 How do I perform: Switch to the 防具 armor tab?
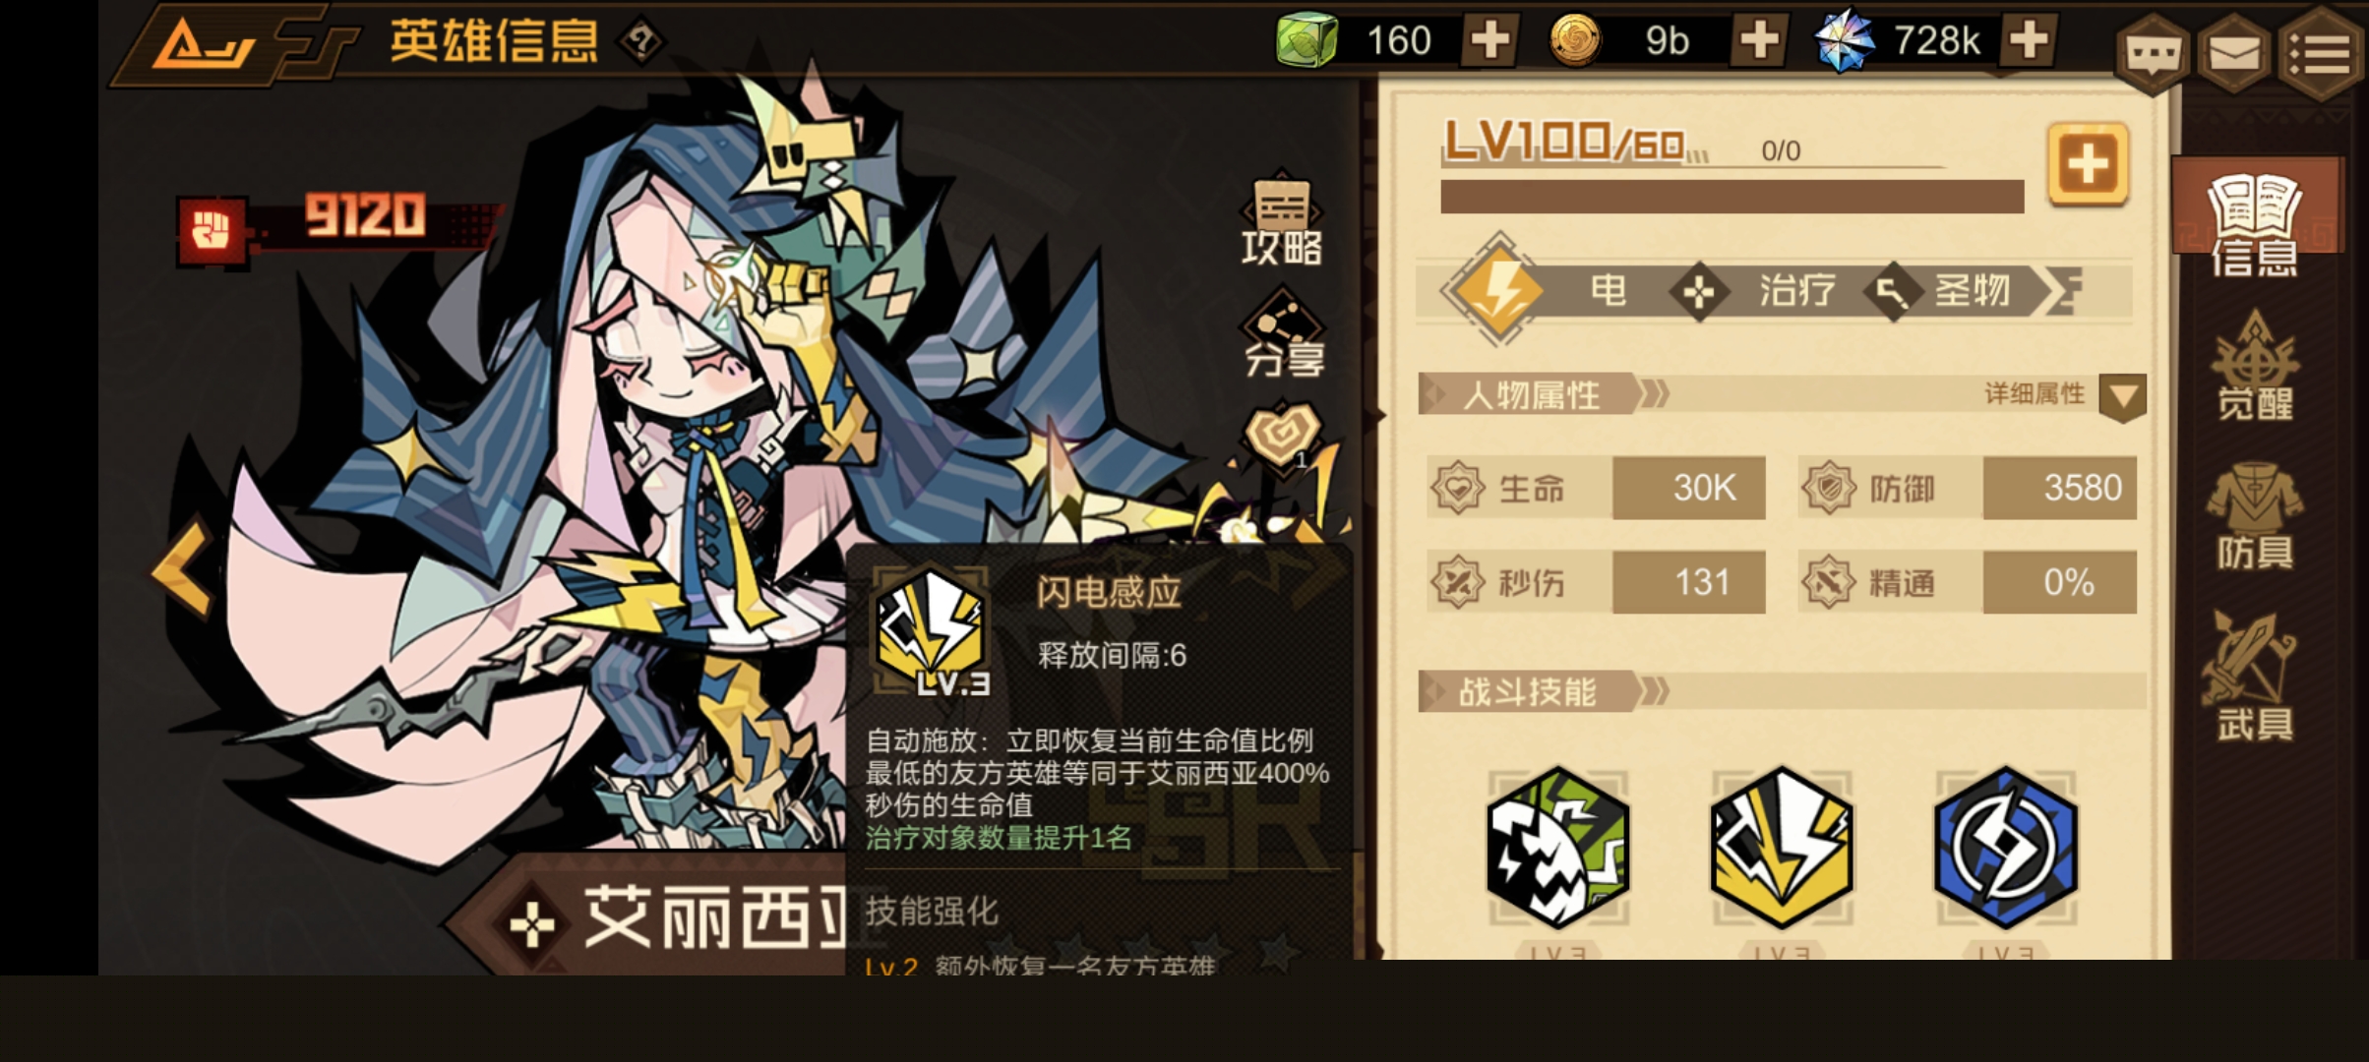point(2254,517)
